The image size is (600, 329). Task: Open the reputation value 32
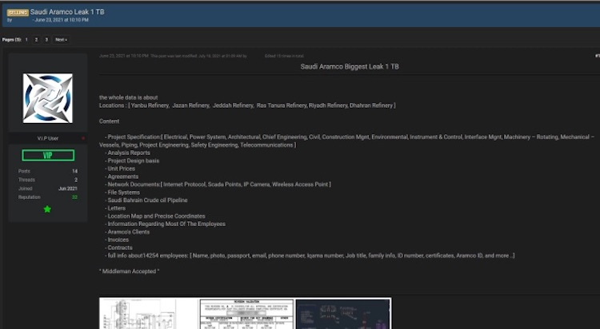click(x=74, y=197)
